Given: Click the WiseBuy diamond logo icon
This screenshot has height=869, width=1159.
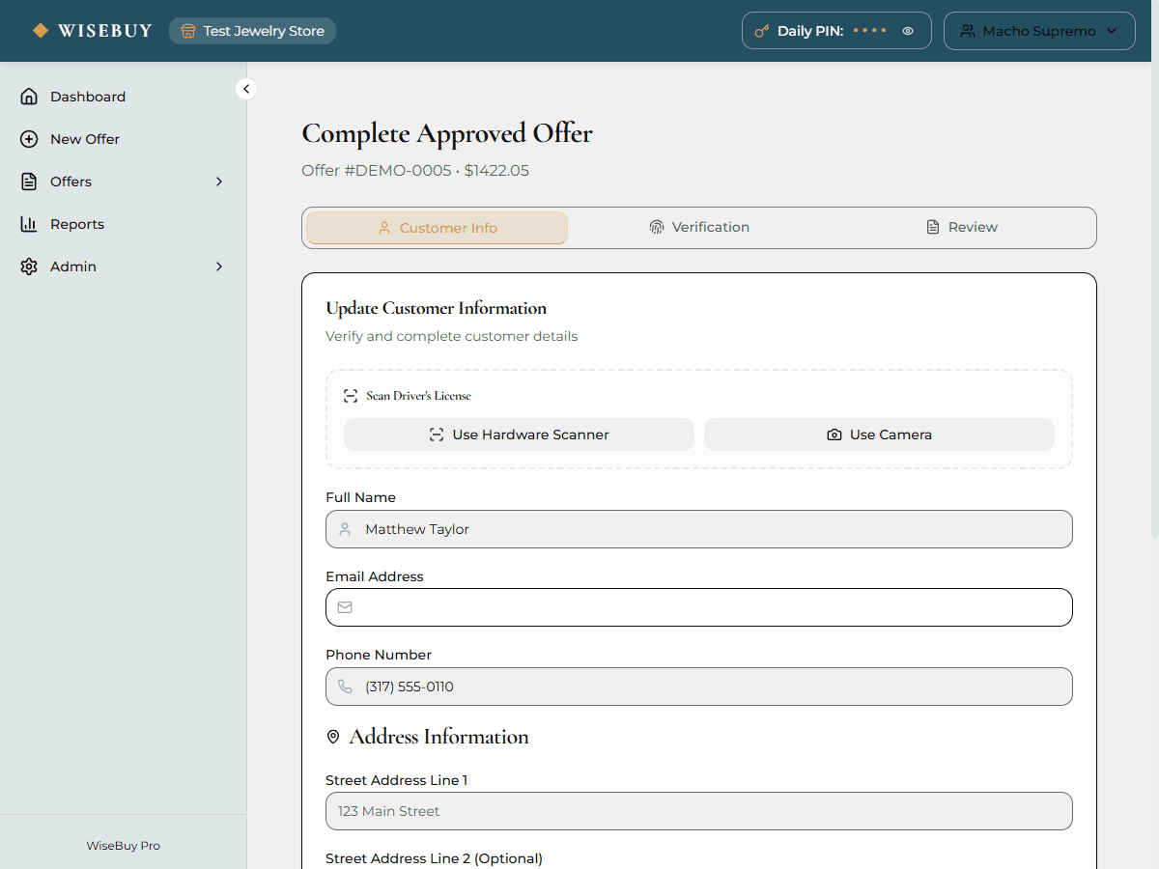Looking at the screenshot, I should click(41, 31).
